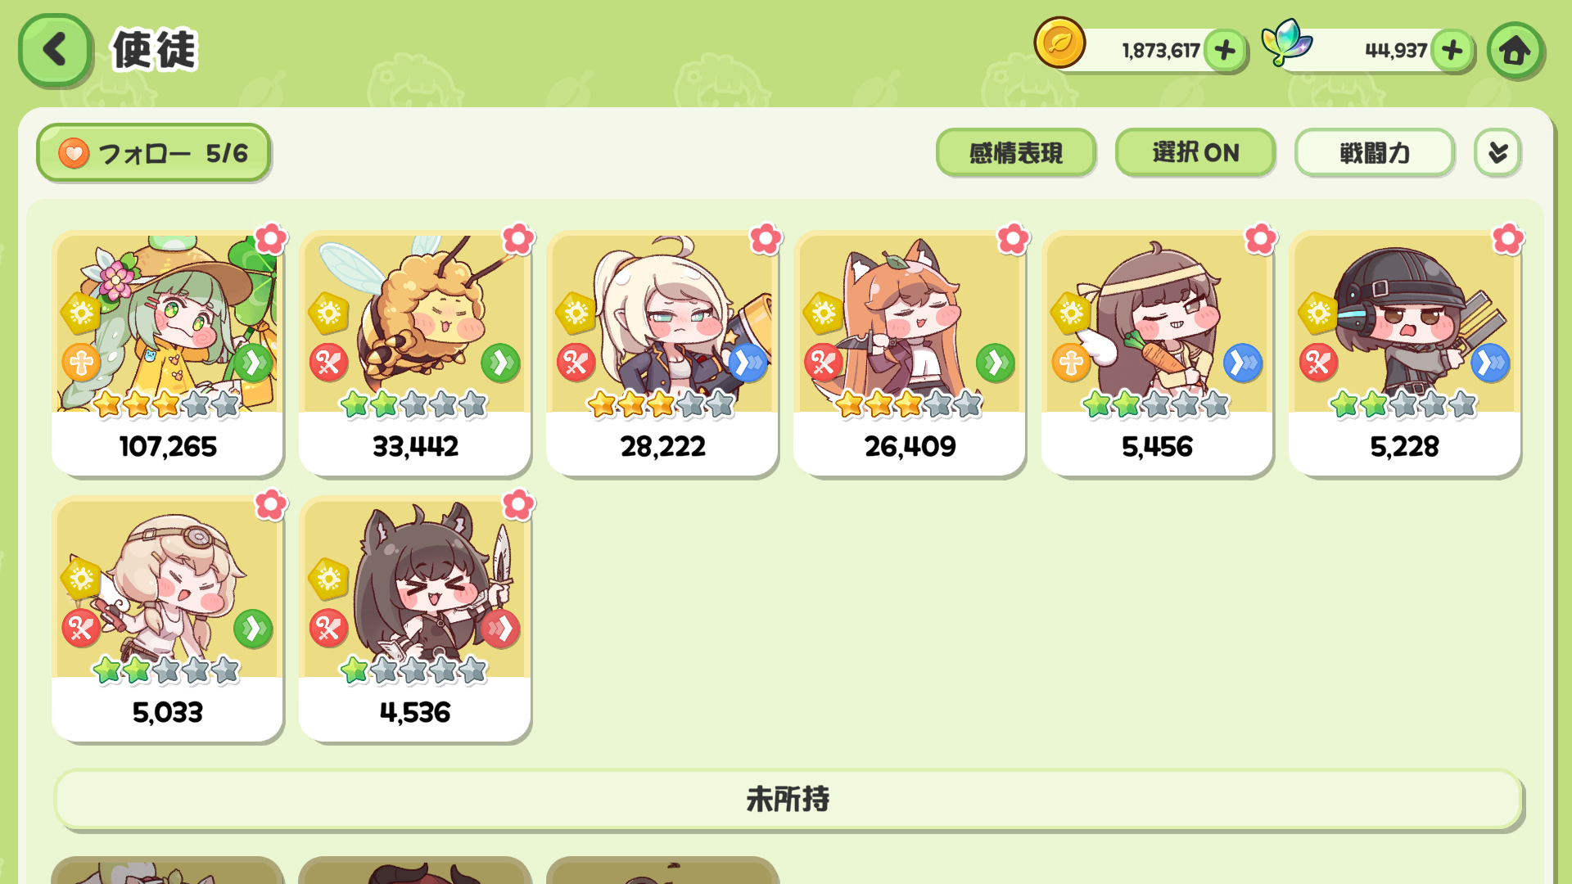Open the 感情表現 menu

pos(1016,152)
